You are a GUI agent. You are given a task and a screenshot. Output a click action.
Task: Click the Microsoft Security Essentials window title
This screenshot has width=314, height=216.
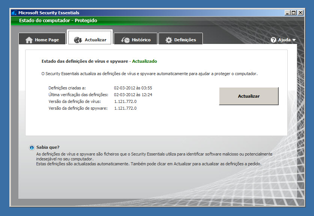[x=49, y=13]
